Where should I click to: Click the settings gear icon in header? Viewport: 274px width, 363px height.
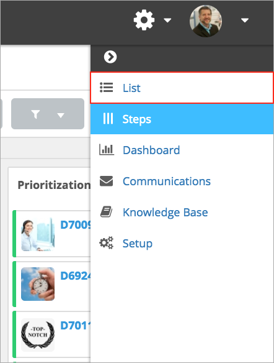pyautogui.click(x=144, y=20)
